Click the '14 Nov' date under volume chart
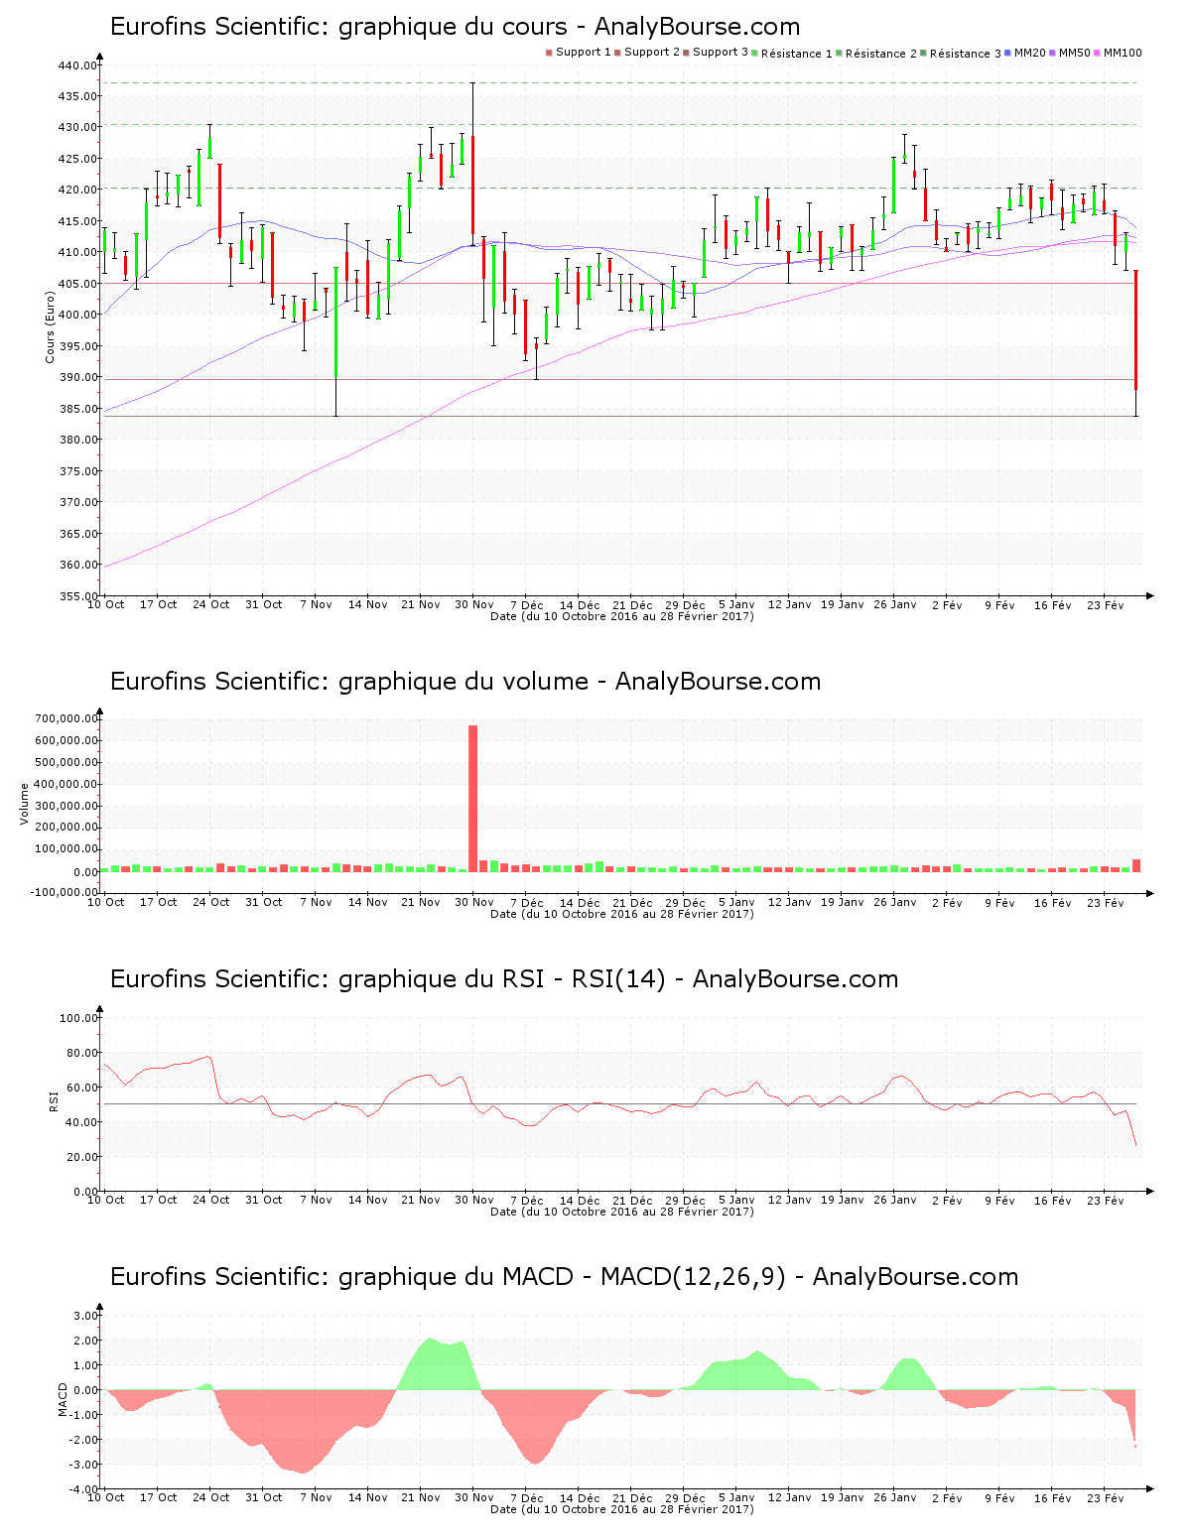This screenshot has width=1191, height=1538. pyautogui.click(x=368, y=903)
